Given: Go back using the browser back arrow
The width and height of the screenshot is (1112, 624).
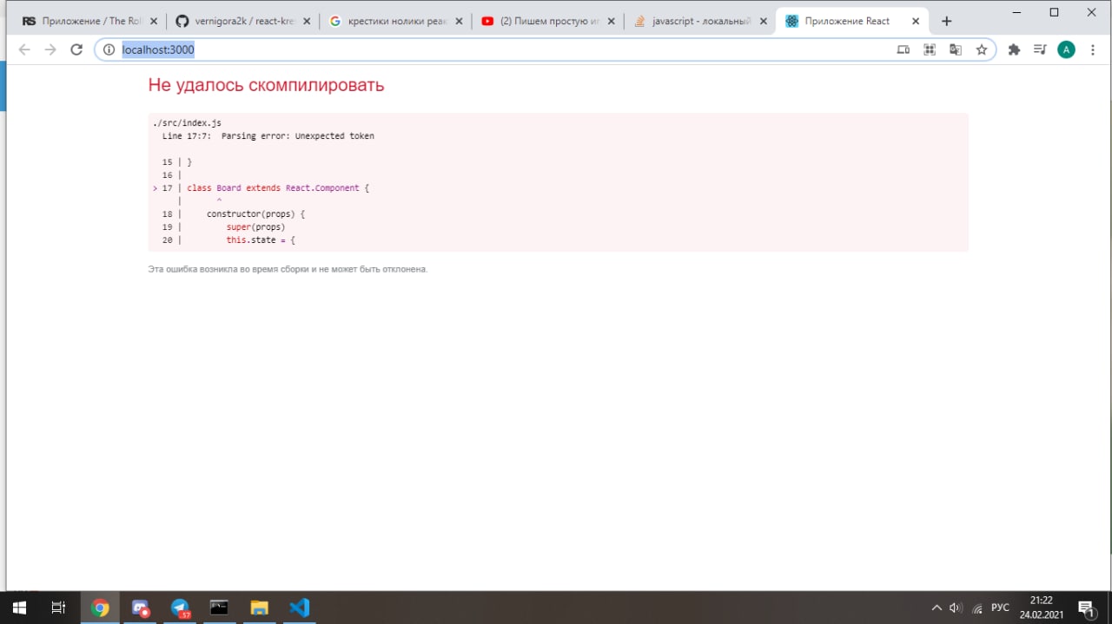Looking at the screenshot, I should click(x=24, y=49).
